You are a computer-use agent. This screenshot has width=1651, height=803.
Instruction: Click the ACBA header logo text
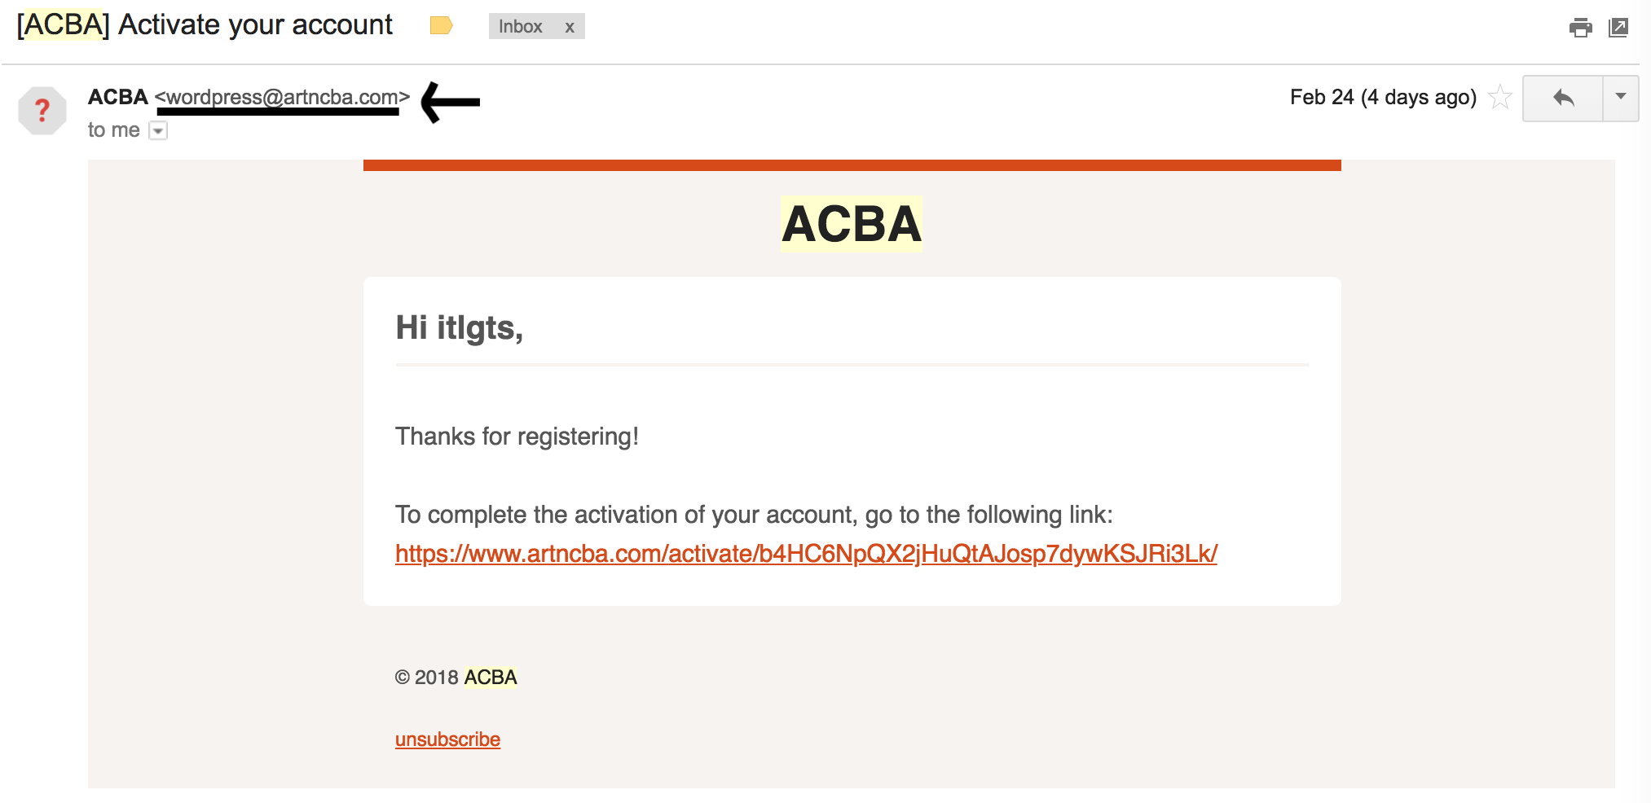coord(852,224)
